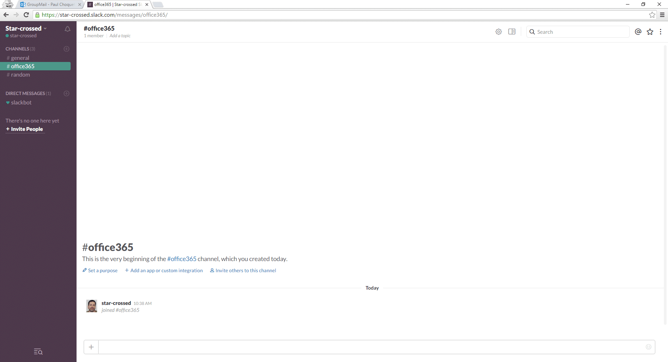Click Set a purpose link
This screenshot has width=668, height=362.
(100, 270)
